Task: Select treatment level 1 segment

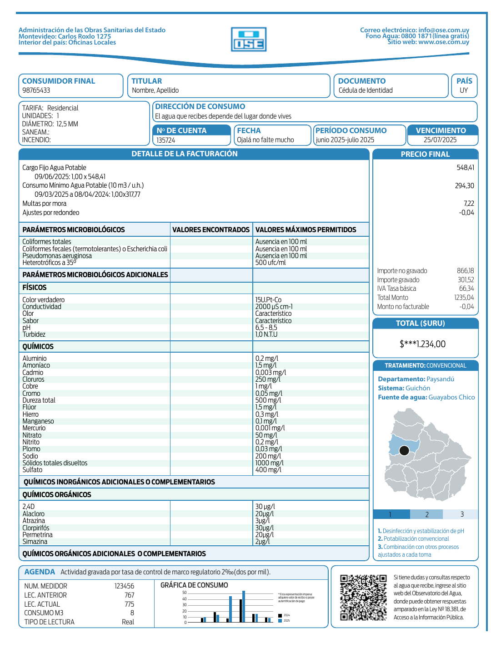Action: tap(391, 514)
